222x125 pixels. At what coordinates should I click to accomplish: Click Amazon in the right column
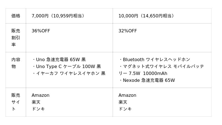click(x=127, y=95)
